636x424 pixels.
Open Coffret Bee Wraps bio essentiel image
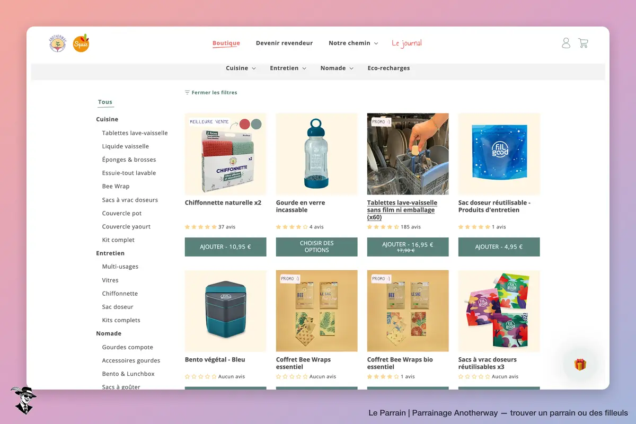coord(408,311)
